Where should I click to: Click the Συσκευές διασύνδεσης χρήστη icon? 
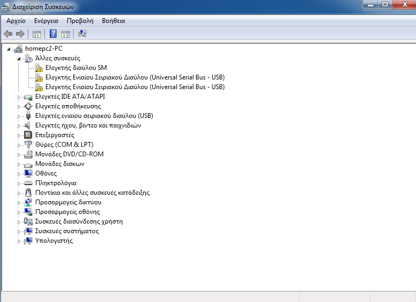28,221
